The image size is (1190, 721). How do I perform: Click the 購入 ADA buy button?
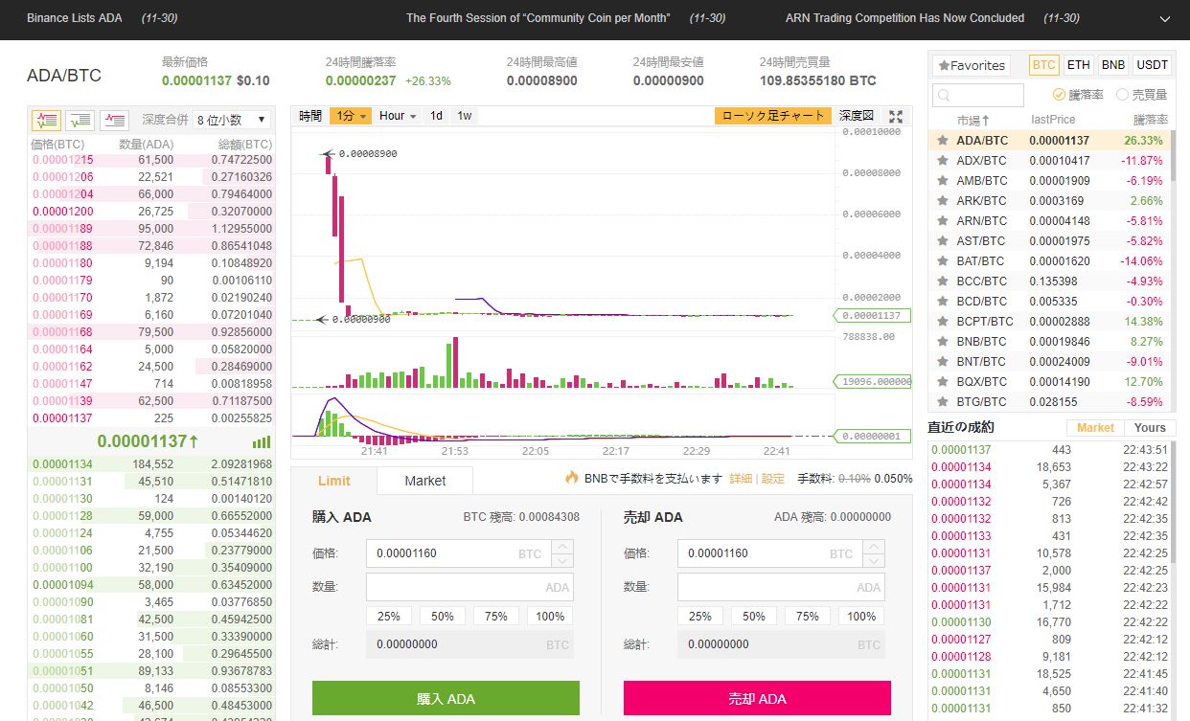(x=446, y=698)
